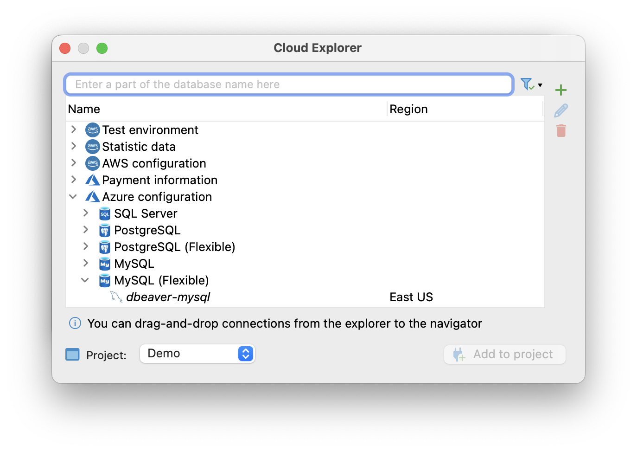Click the AWS icon beside Test environment
The height and width of the screenshot is (452, 637).
coord(93,130)
